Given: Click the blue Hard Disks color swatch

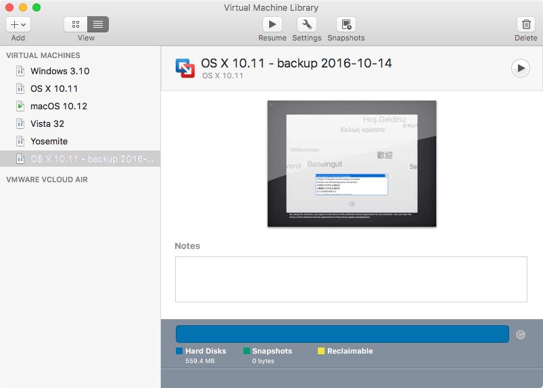Looking at the screenshot, I should point(179,351).
